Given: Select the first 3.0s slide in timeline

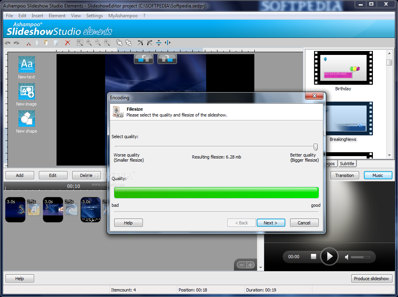Looking at the screenshot, I should click(15, 210).
